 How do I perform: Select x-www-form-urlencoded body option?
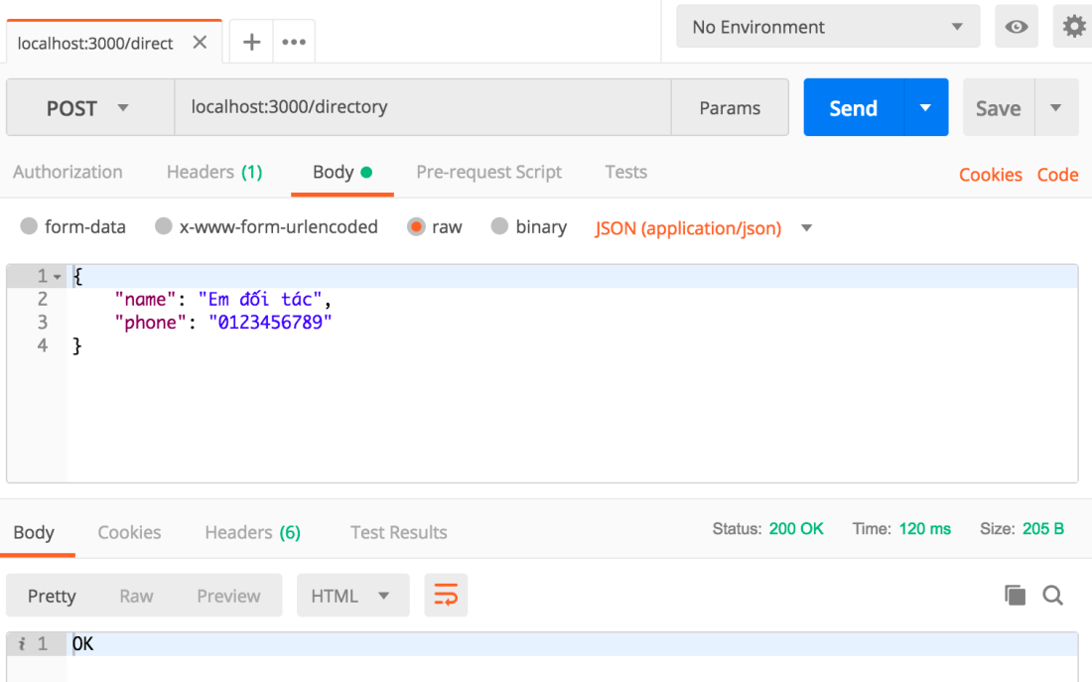tap(164, 227)
